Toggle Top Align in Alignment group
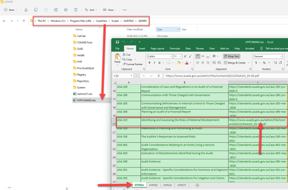 click(198, 56)
